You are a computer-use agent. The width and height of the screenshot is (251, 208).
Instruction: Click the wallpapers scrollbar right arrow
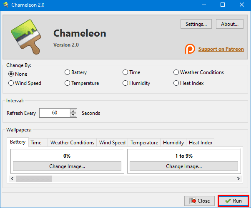point(238,178)
